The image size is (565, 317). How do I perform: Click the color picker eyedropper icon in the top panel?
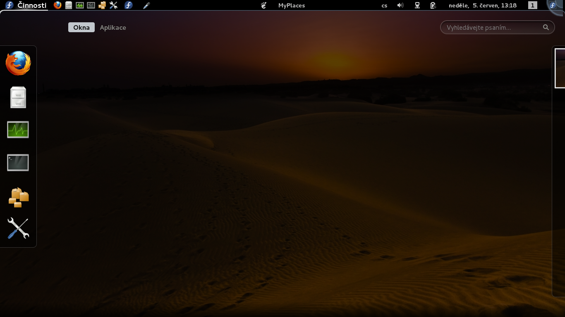(146, 5)
